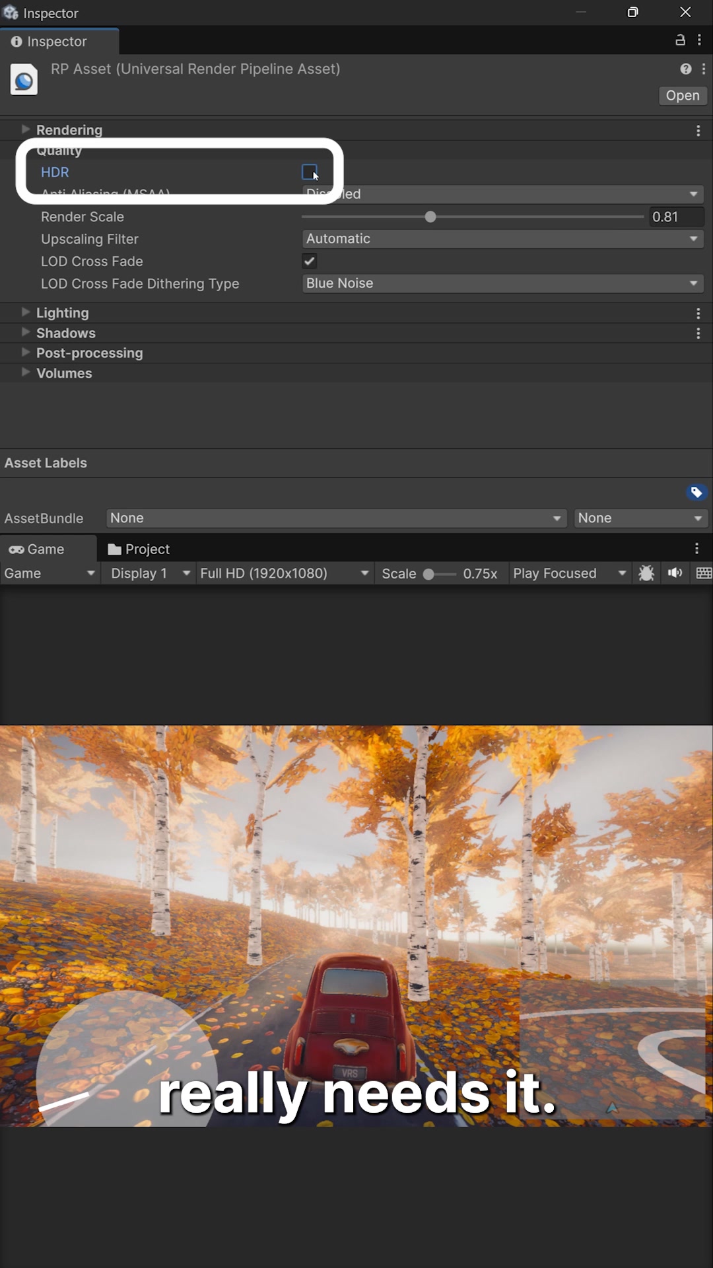The height and width of the screenshot is (1268, 713).
Task: Switch to the Project tab
Action: pos(139,549)
